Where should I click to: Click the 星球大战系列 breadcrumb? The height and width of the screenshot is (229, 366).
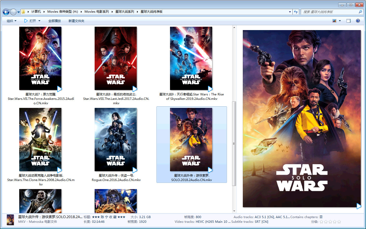125,12
